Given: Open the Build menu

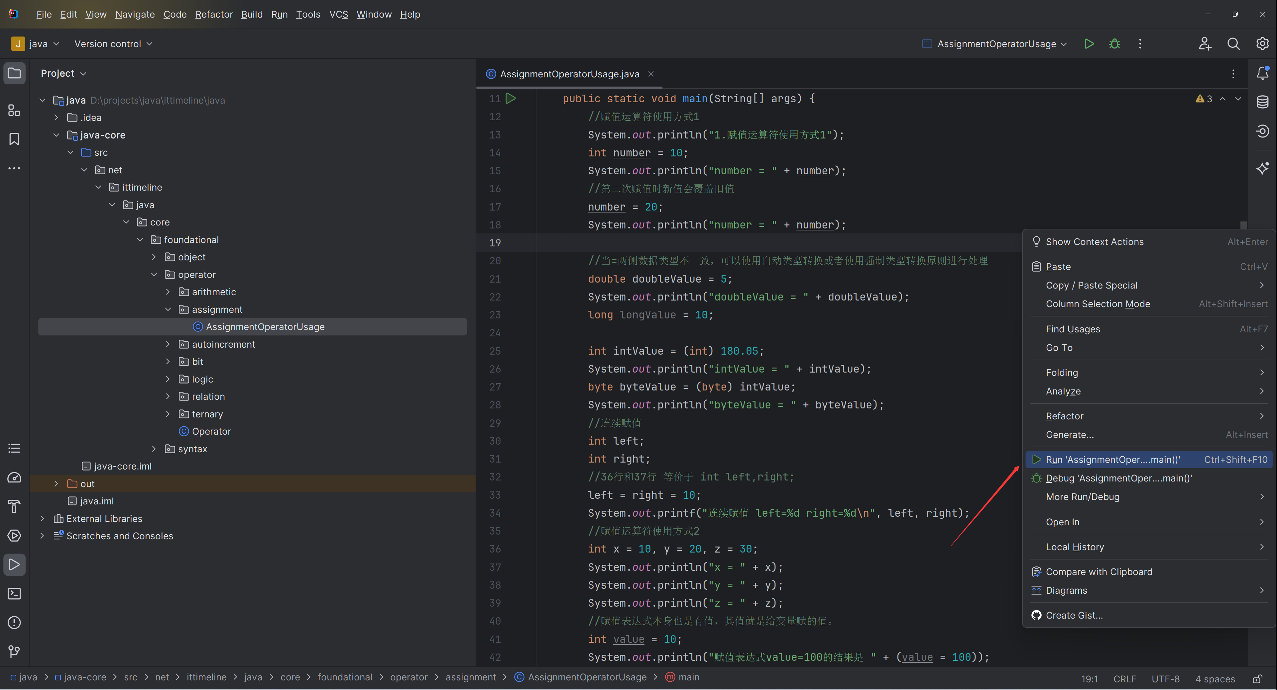Looking at the screenshot, I should [x=252, y=14].
